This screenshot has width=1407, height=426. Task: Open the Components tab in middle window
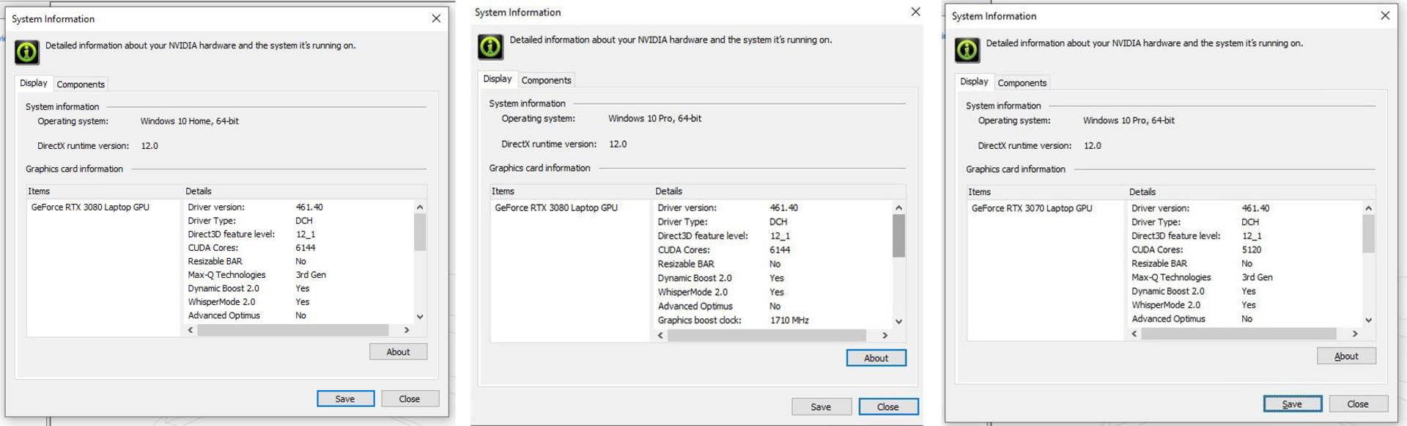tap(546, 80)
